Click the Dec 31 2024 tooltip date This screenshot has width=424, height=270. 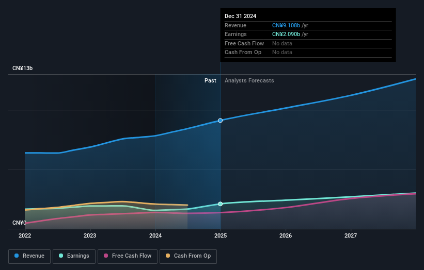(x=240, y=16)
